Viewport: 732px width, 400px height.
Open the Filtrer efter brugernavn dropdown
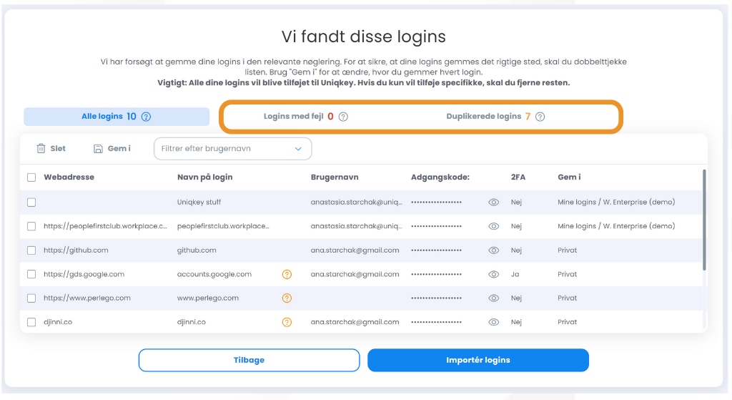232,149
